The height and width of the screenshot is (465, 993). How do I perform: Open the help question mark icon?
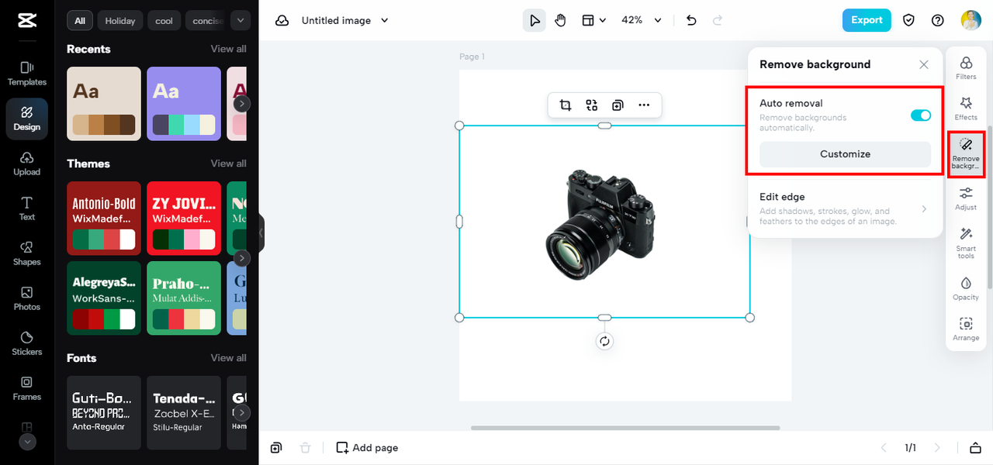938,21
